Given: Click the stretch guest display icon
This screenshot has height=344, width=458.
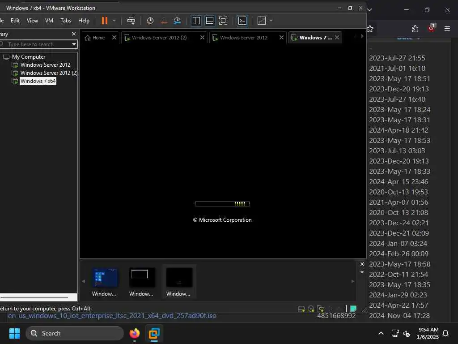Looking at the screenshot, I should click(261, 21).
